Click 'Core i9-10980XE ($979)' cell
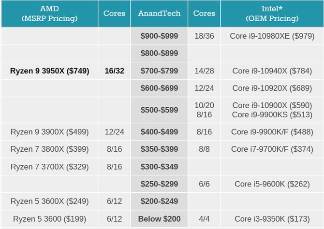324x229 pixels. point(272,36)
